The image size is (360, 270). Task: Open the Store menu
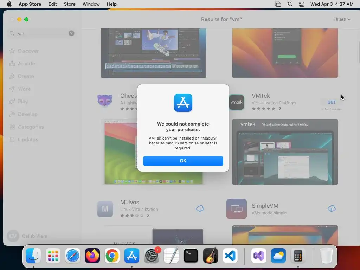(x=70, y=4)
